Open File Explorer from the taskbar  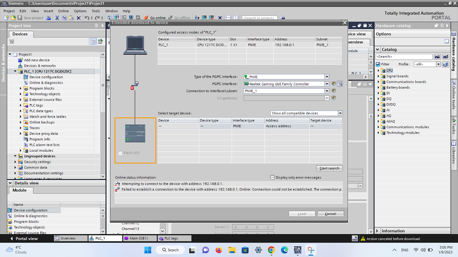[x=232, y=250]
